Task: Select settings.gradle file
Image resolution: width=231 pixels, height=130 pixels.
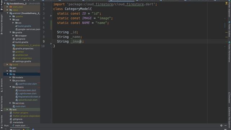Action: pos(22,61)
